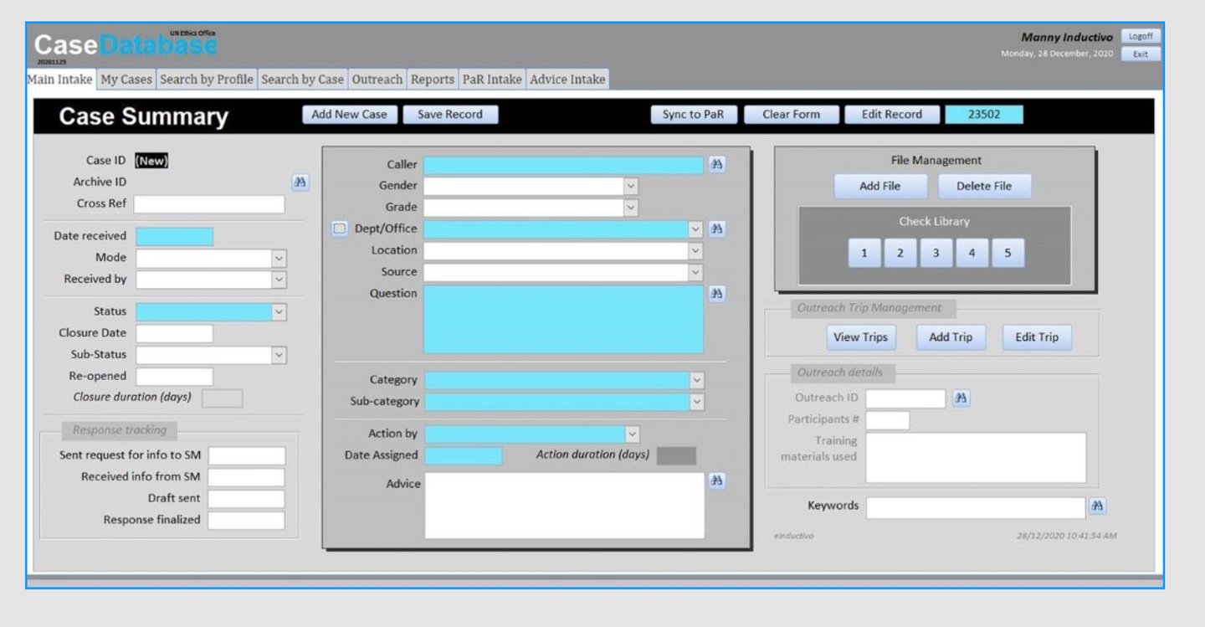Click inside the Advice text area

564,506
